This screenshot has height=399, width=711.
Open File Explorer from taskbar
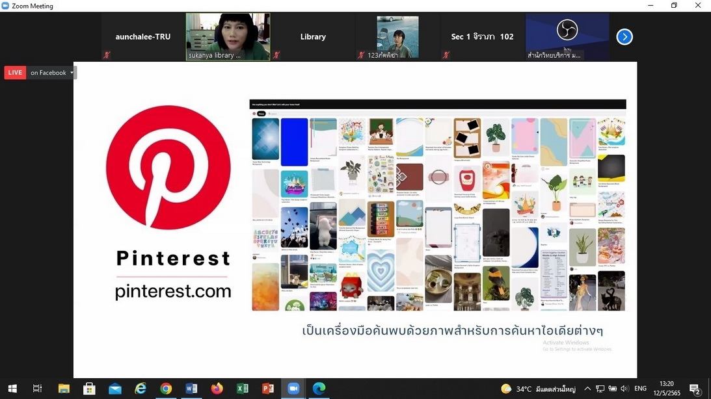click(x=64, y=389)
